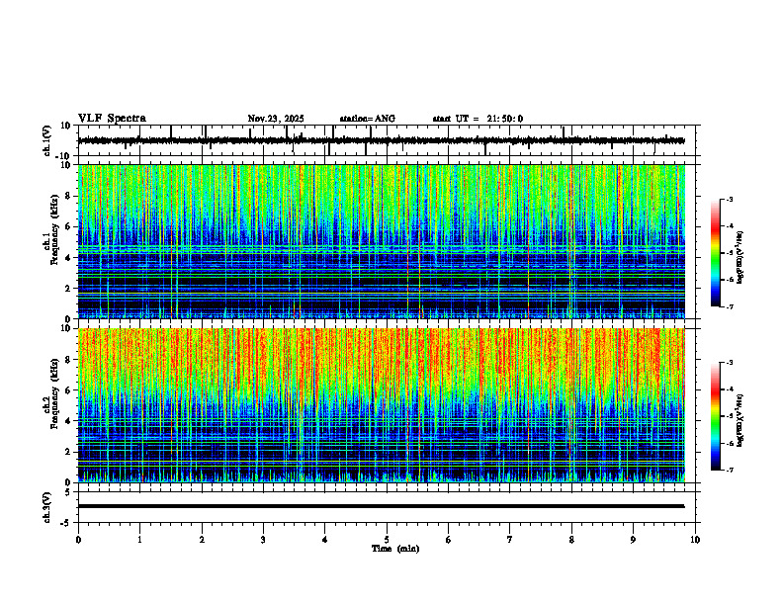
Task: Click the ch.1 colorbar log(PSD) unit label
Action: 740,257
